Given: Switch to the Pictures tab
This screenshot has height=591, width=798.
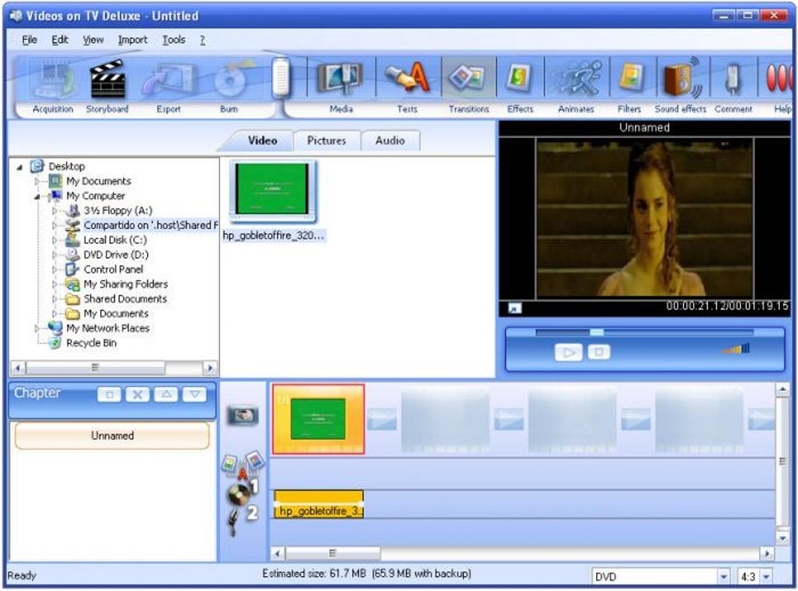Looking at the screenshot, I should pos(326,141).
